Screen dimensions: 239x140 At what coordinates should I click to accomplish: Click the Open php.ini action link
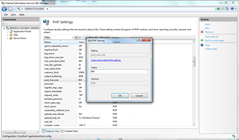(212, 37)
